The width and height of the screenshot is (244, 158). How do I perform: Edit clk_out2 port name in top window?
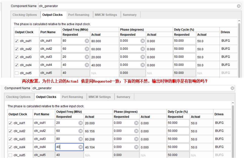pyautogui.click(x=50, y=49)
